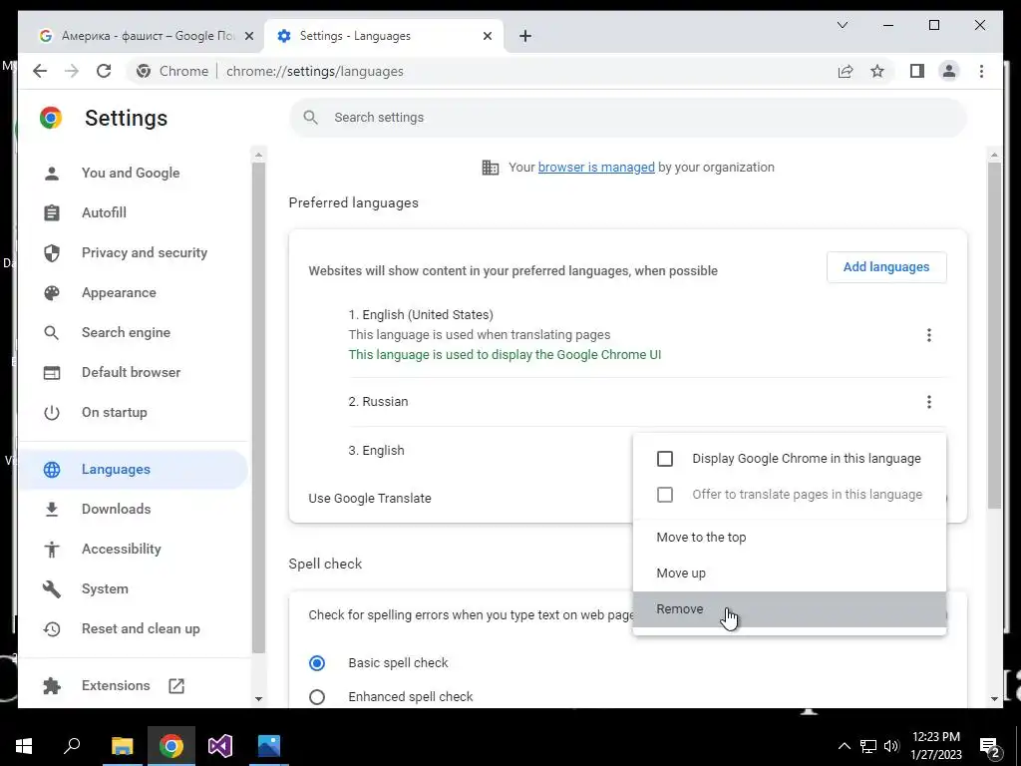Focus the Search settings field
This screenshot has height=766, width=1021.
[x=628, y=118]
